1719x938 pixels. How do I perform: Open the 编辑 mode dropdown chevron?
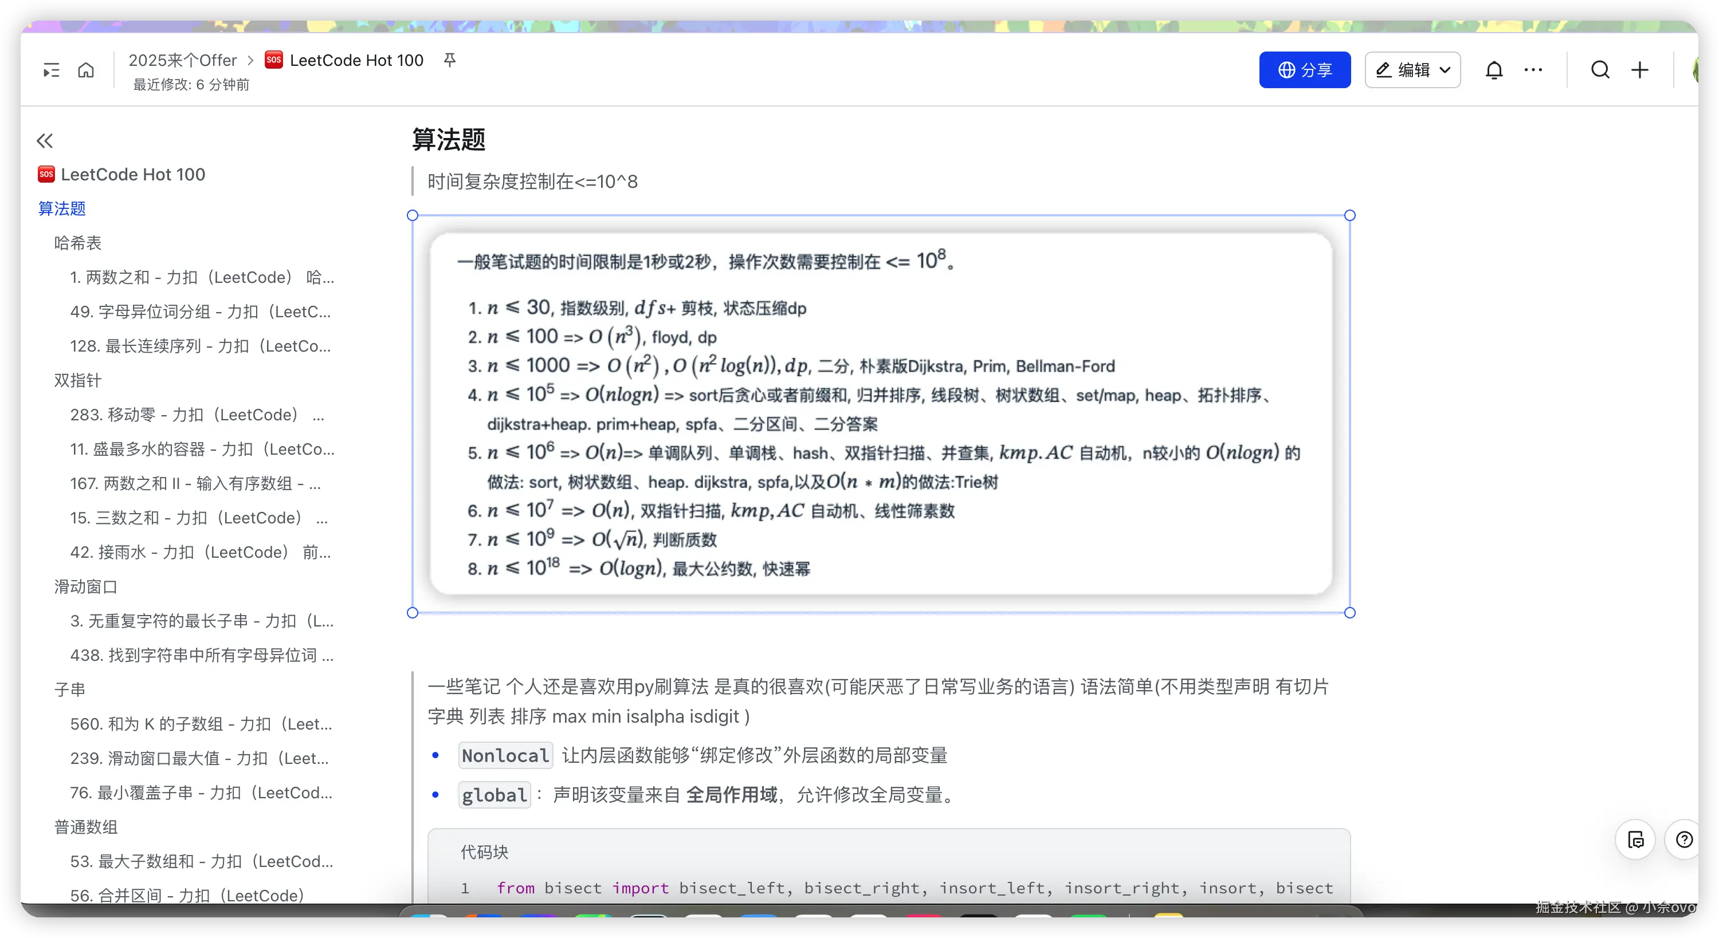click(1445, 69)
